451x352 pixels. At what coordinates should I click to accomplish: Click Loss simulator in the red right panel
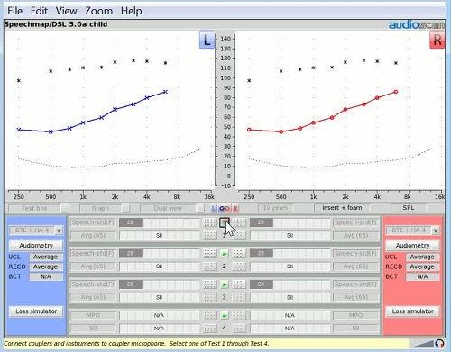click(x=412, y=311)
